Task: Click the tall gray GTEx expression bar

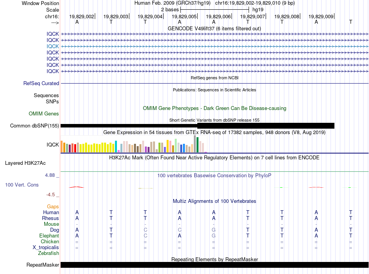Action: click(195, 144)
